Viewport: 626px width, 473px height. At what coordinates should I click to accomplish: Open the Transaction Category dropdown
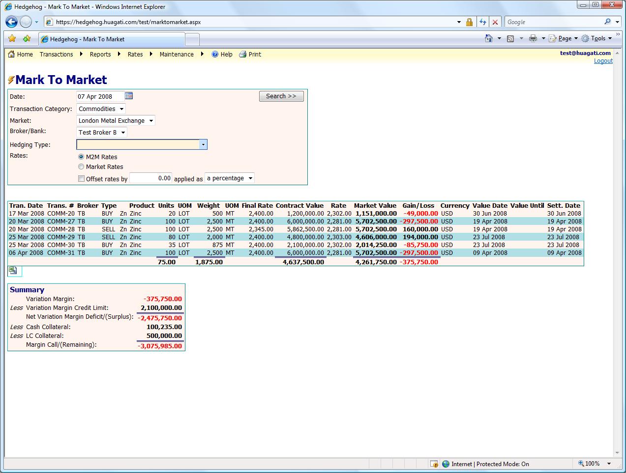(101, 109)
